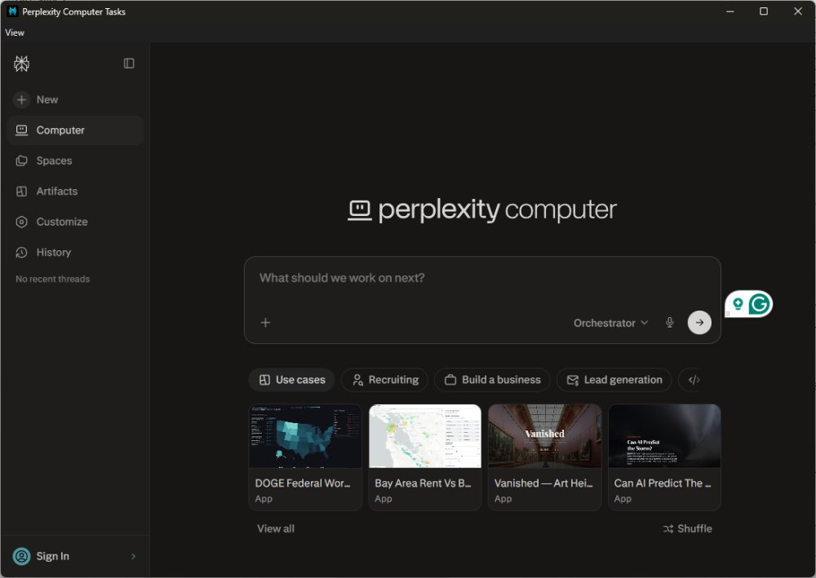Collapse the sidebar with the panel icon
This screenshot has height=578, width=816.
(x=129, y=64)
